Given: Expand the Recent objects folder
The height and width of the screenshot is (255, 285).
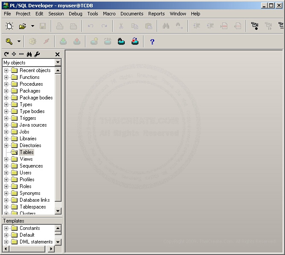Looking at the screenshot, I should (x=6, y=70).
